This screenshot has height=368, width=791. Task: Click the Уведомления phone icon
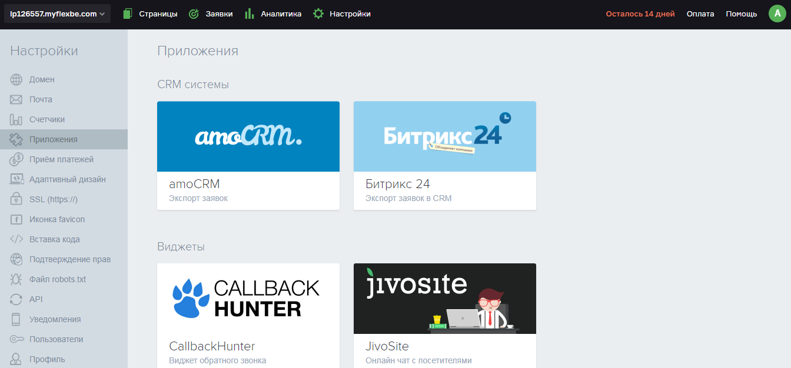pos(16,319)
